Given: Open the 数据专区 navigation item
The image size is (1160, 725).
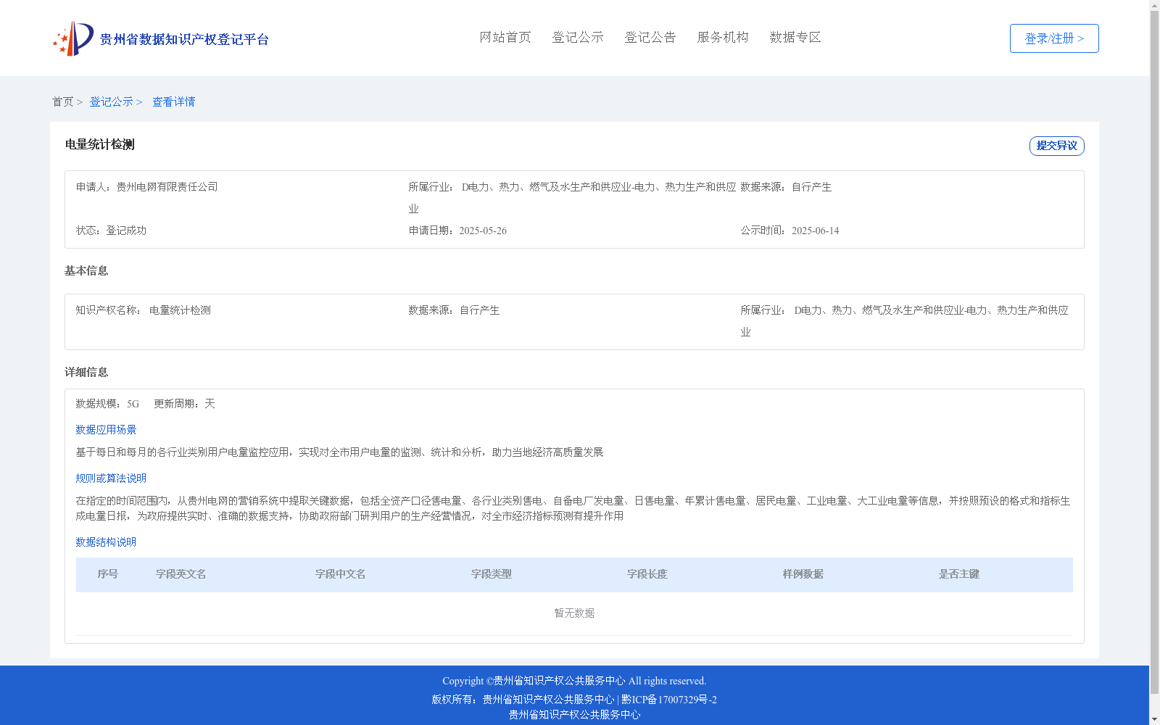Looking at the screenshot, I should coord(795,38).
